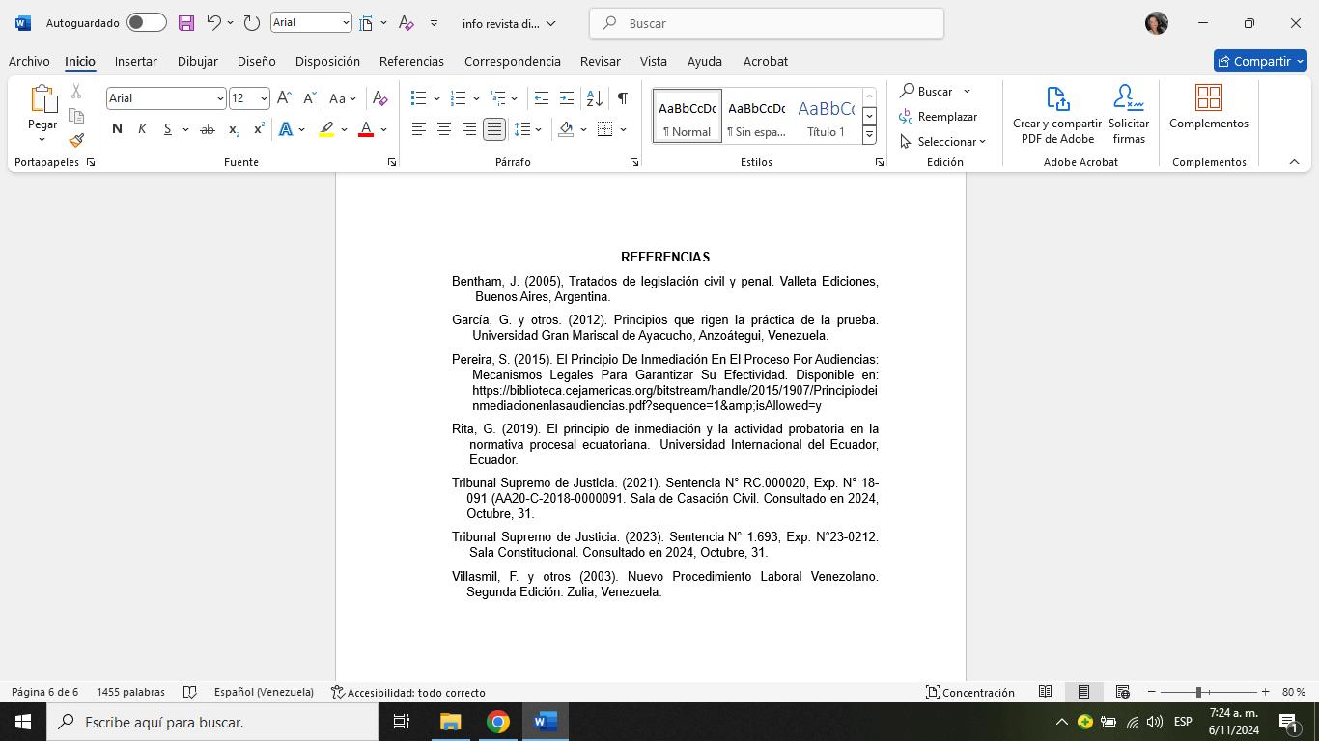Open the font size dropdown
Image resolution: width=1319 pixels, height=741 pixels.
click(264, 98)
